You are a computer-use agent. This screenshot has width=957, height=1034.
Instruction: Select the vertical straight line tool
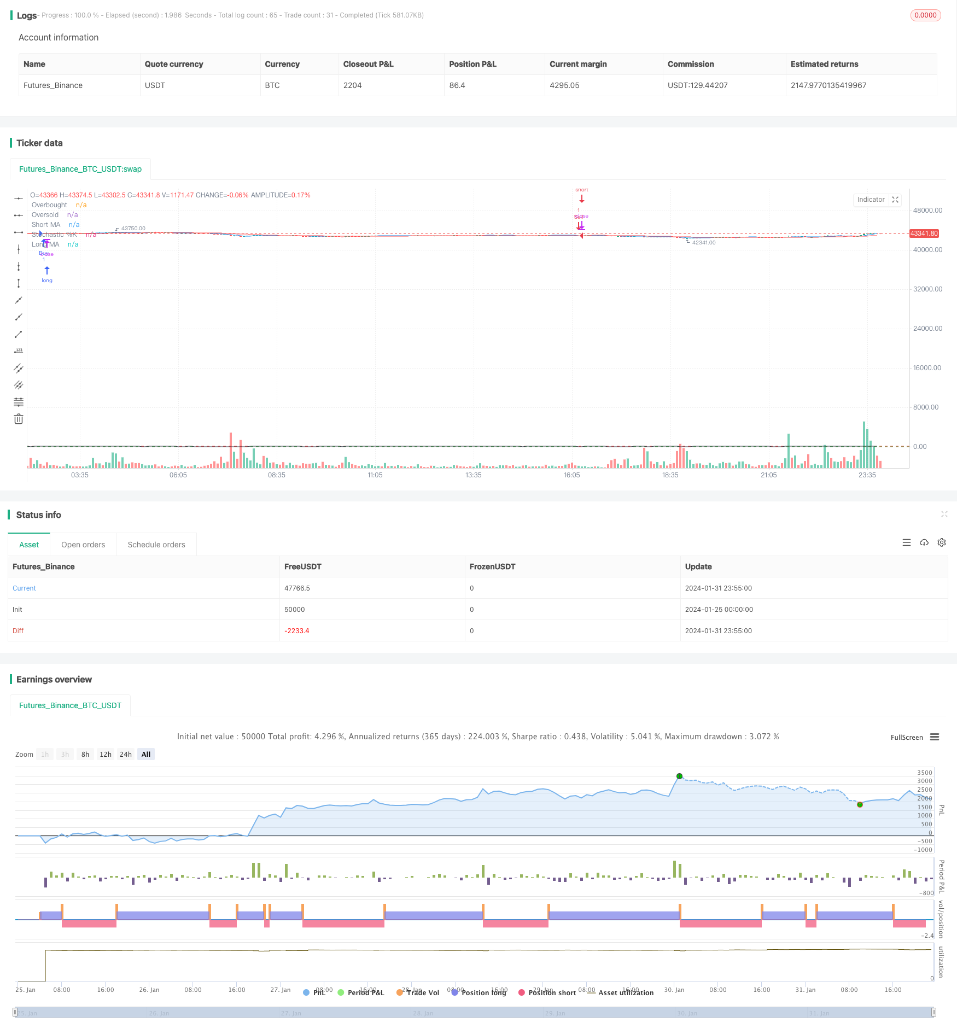pyautogui.click(x=19, y=249)
